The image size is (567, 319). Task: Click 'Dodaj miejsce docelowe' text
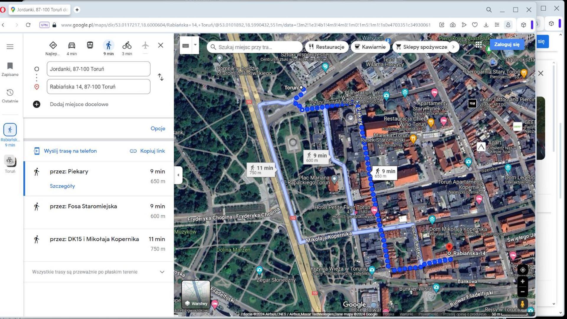click(x=79, y=104)
